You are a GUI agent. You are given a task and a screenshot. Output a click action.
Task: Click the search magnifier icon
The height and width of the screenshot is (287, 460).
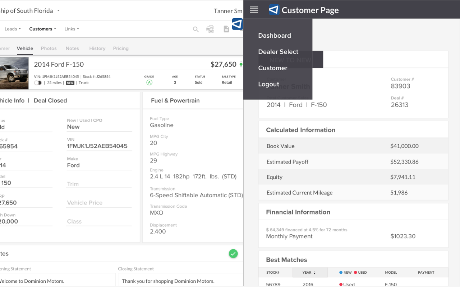(x=195, y=29)
